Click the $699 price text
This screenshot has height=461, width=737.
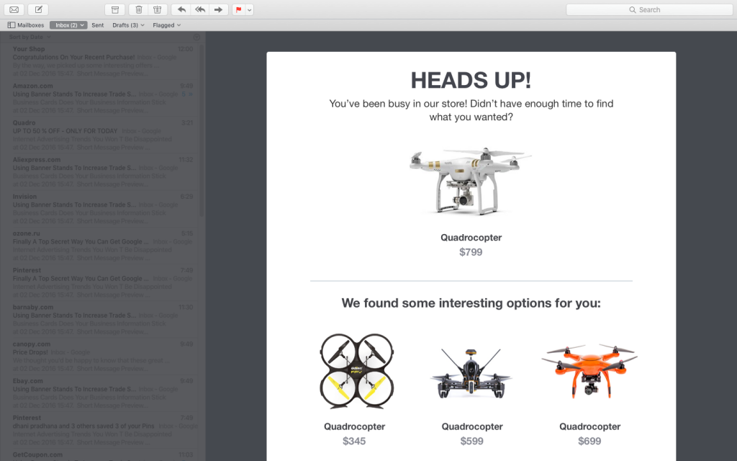tap(589, 442)
